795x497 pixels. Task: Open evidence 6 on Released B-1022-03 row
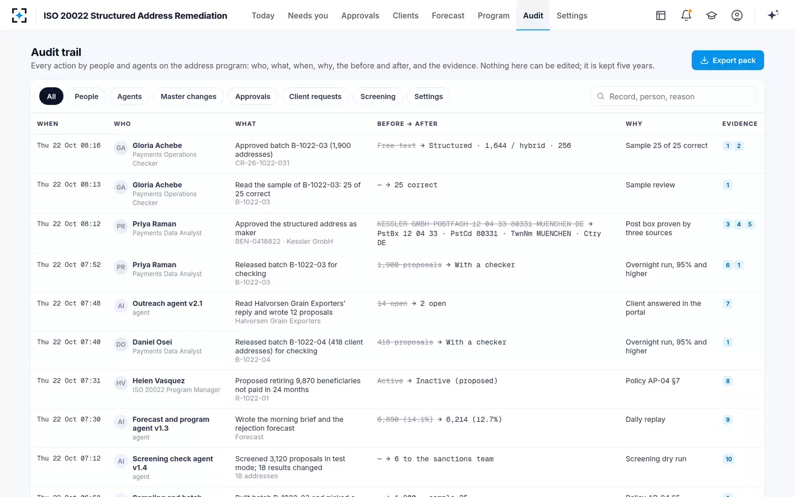click(728, 265)
